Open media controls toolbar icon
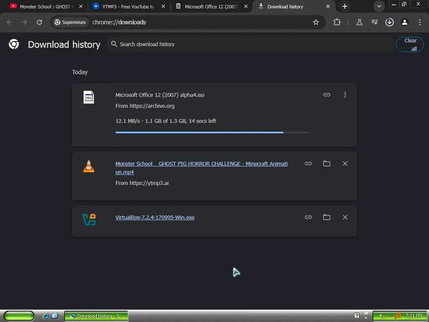 click(375, 22)
